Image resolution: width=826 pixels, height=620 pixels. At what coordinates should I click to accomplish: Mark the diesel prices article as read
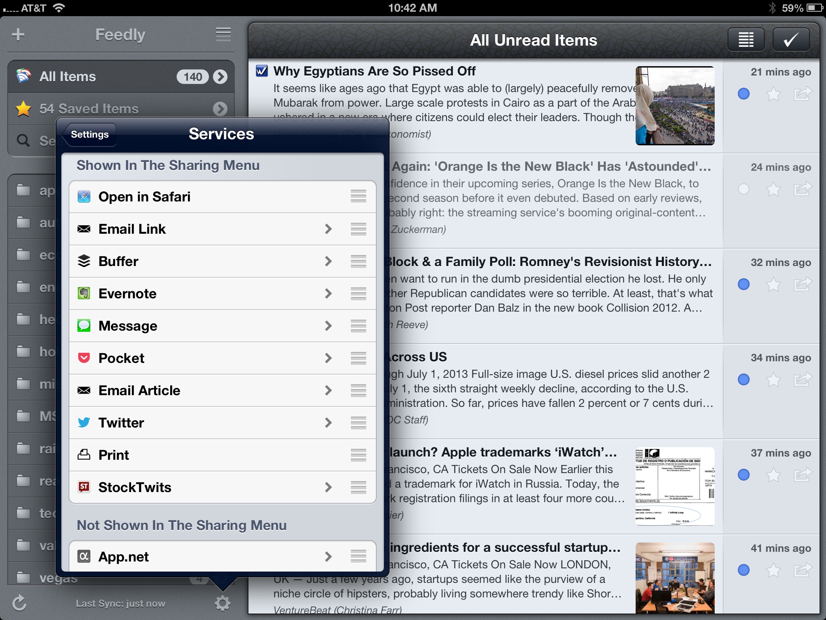click(x=743, y=379)
